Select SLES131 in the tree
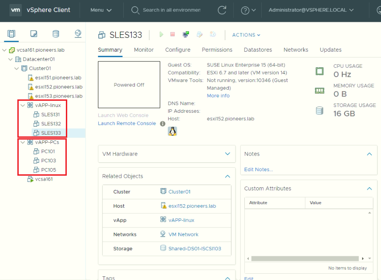Viewport: 381px width, 280px height. coord(50,115)
